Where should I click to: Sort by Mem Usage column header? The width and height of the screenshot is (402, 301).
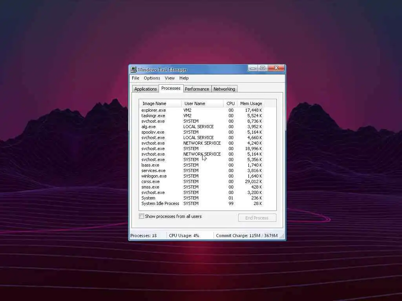coord(251,103)
